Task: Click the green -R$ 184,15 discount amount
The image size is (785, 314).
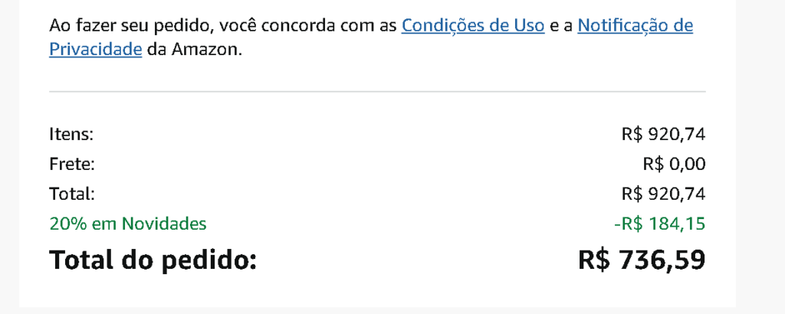Action: point(659,224)
